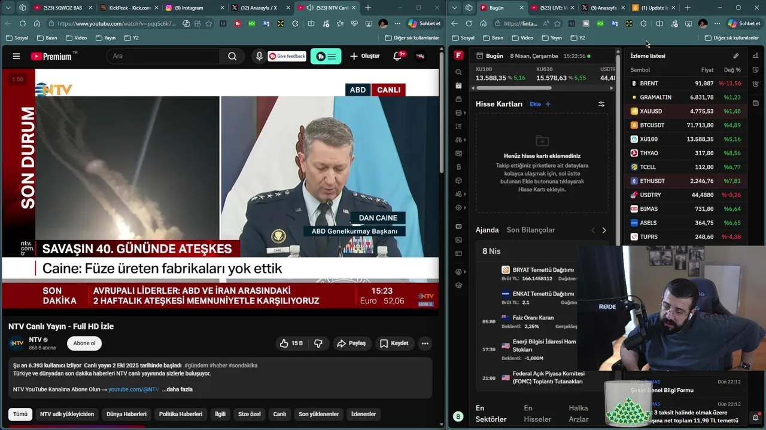Open the Fintables F logo home

(x=458, y=56)
